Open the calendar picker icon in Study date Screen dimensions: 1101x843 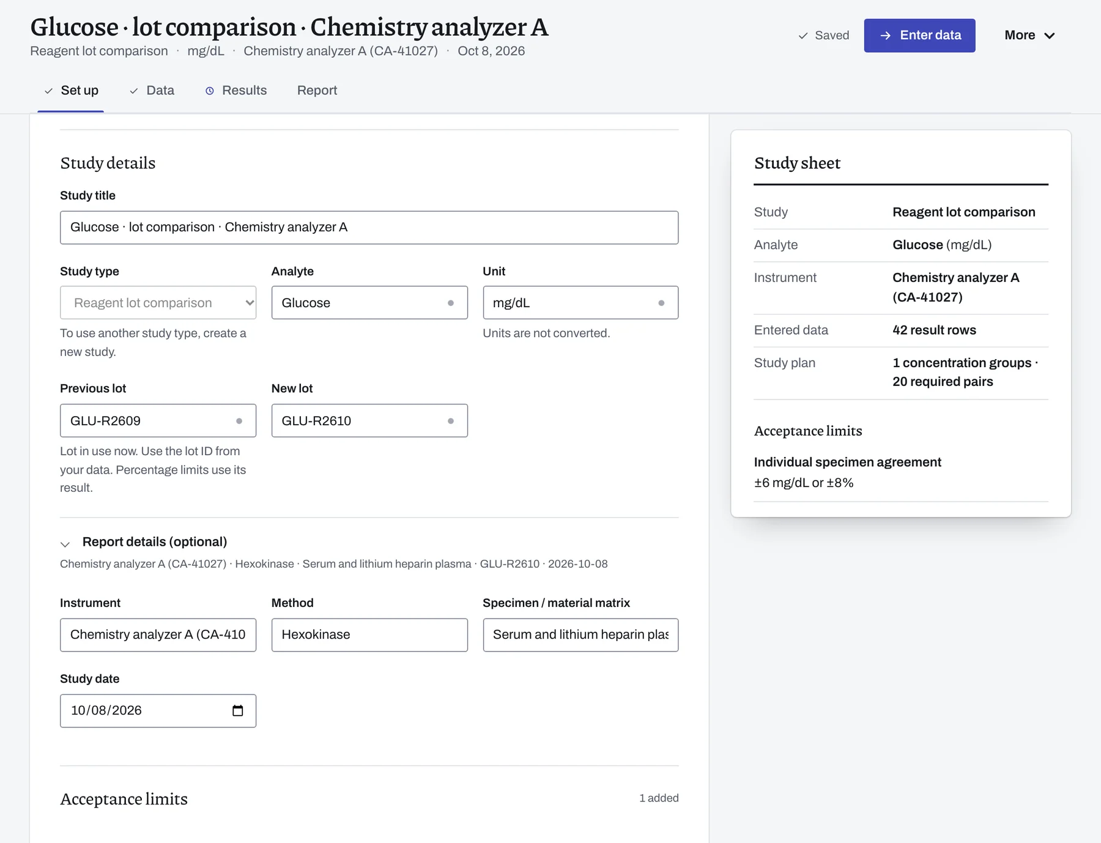click(x=238, y=710)
